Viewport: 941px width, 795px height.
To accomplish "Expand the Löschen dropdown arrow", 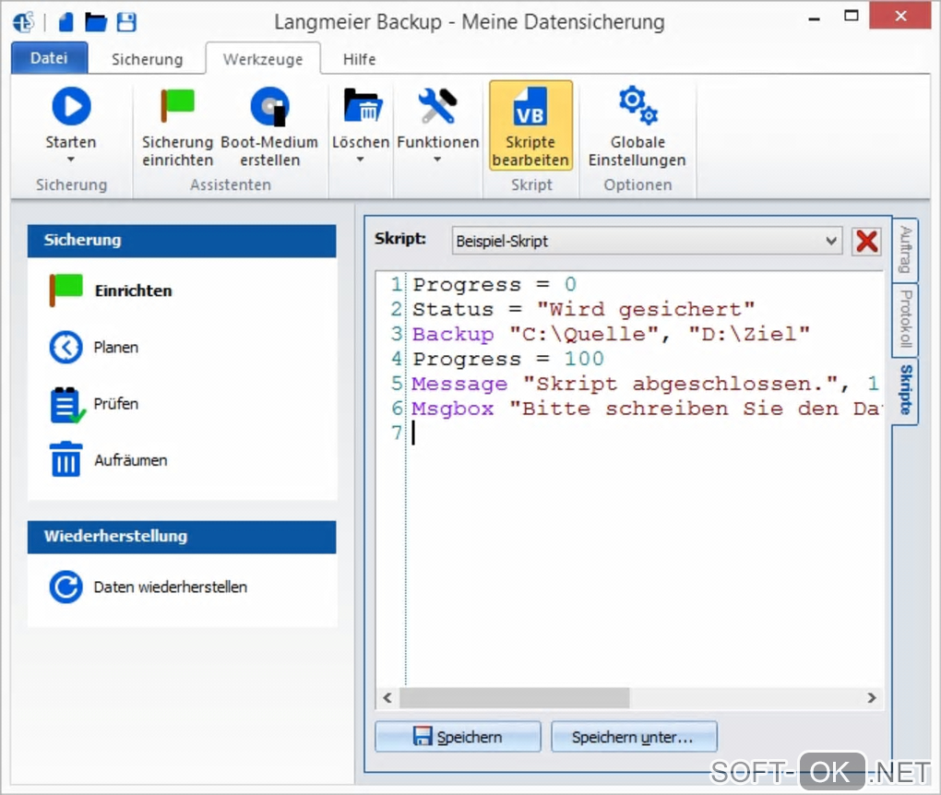I will pos(361,160).
